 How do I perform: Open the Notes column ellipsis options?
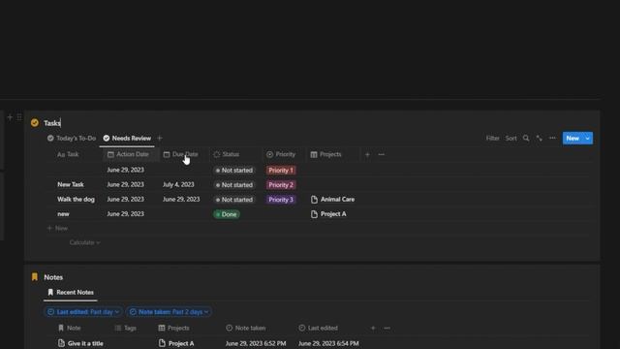387,328
